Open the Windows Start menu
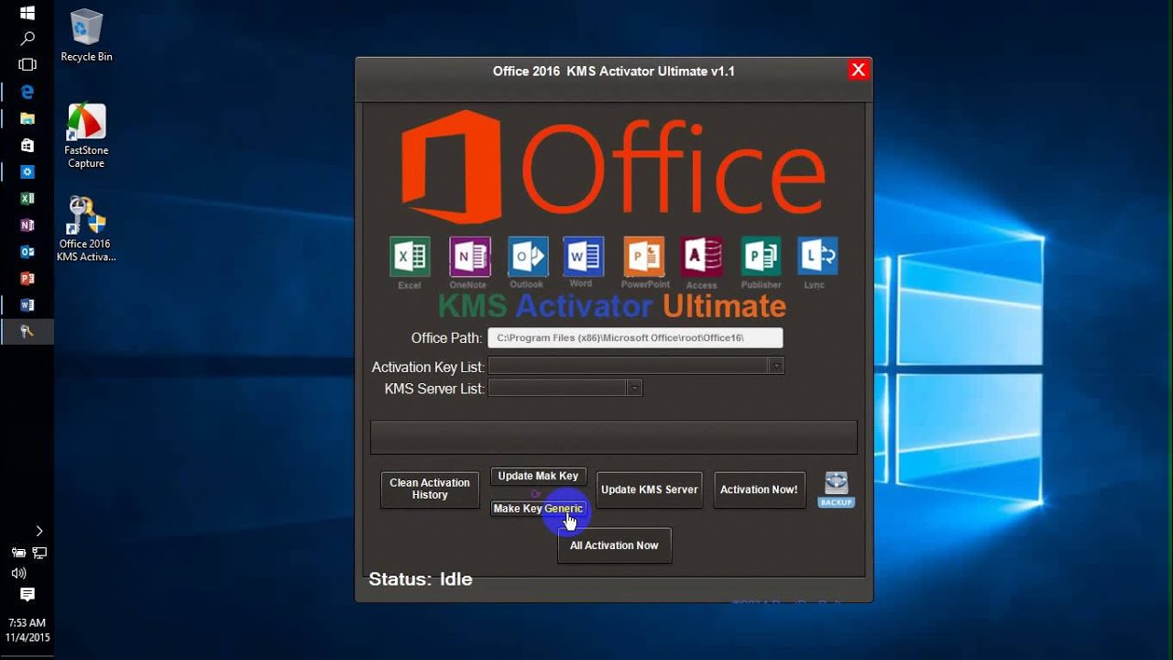This screenshot has width=1173, height=660. point(27,13)
